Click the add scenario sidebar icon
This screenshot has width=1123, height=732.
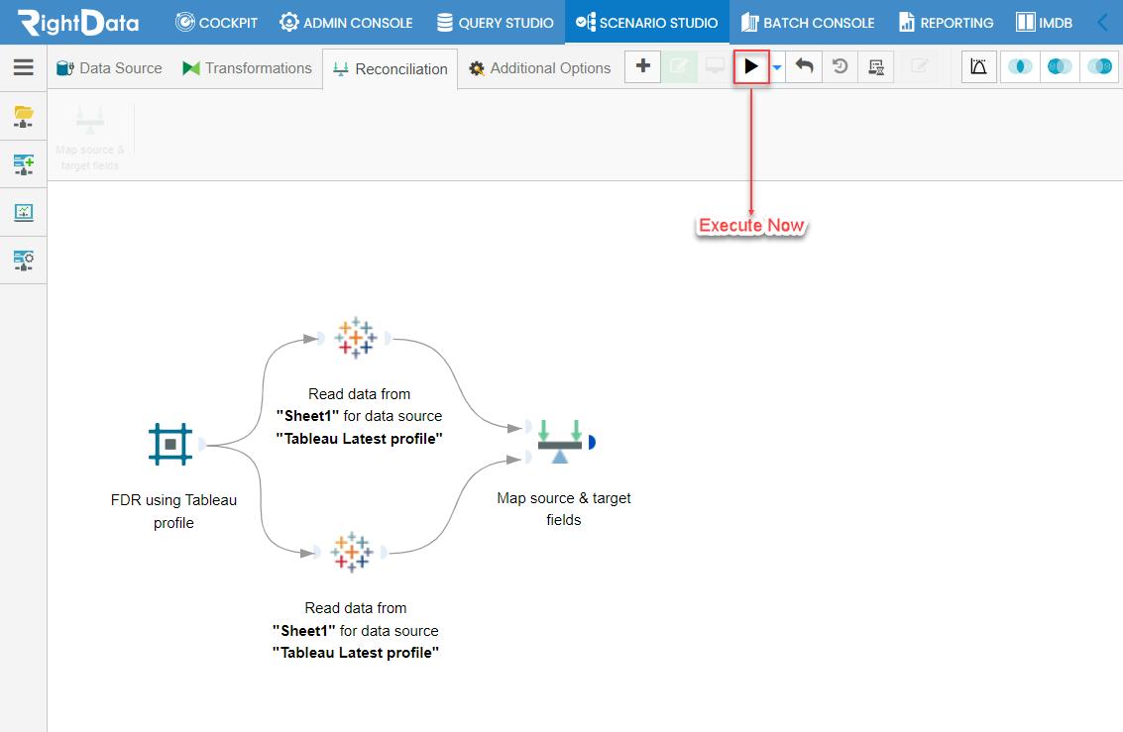pyautogui.click(x=24, y=164)
